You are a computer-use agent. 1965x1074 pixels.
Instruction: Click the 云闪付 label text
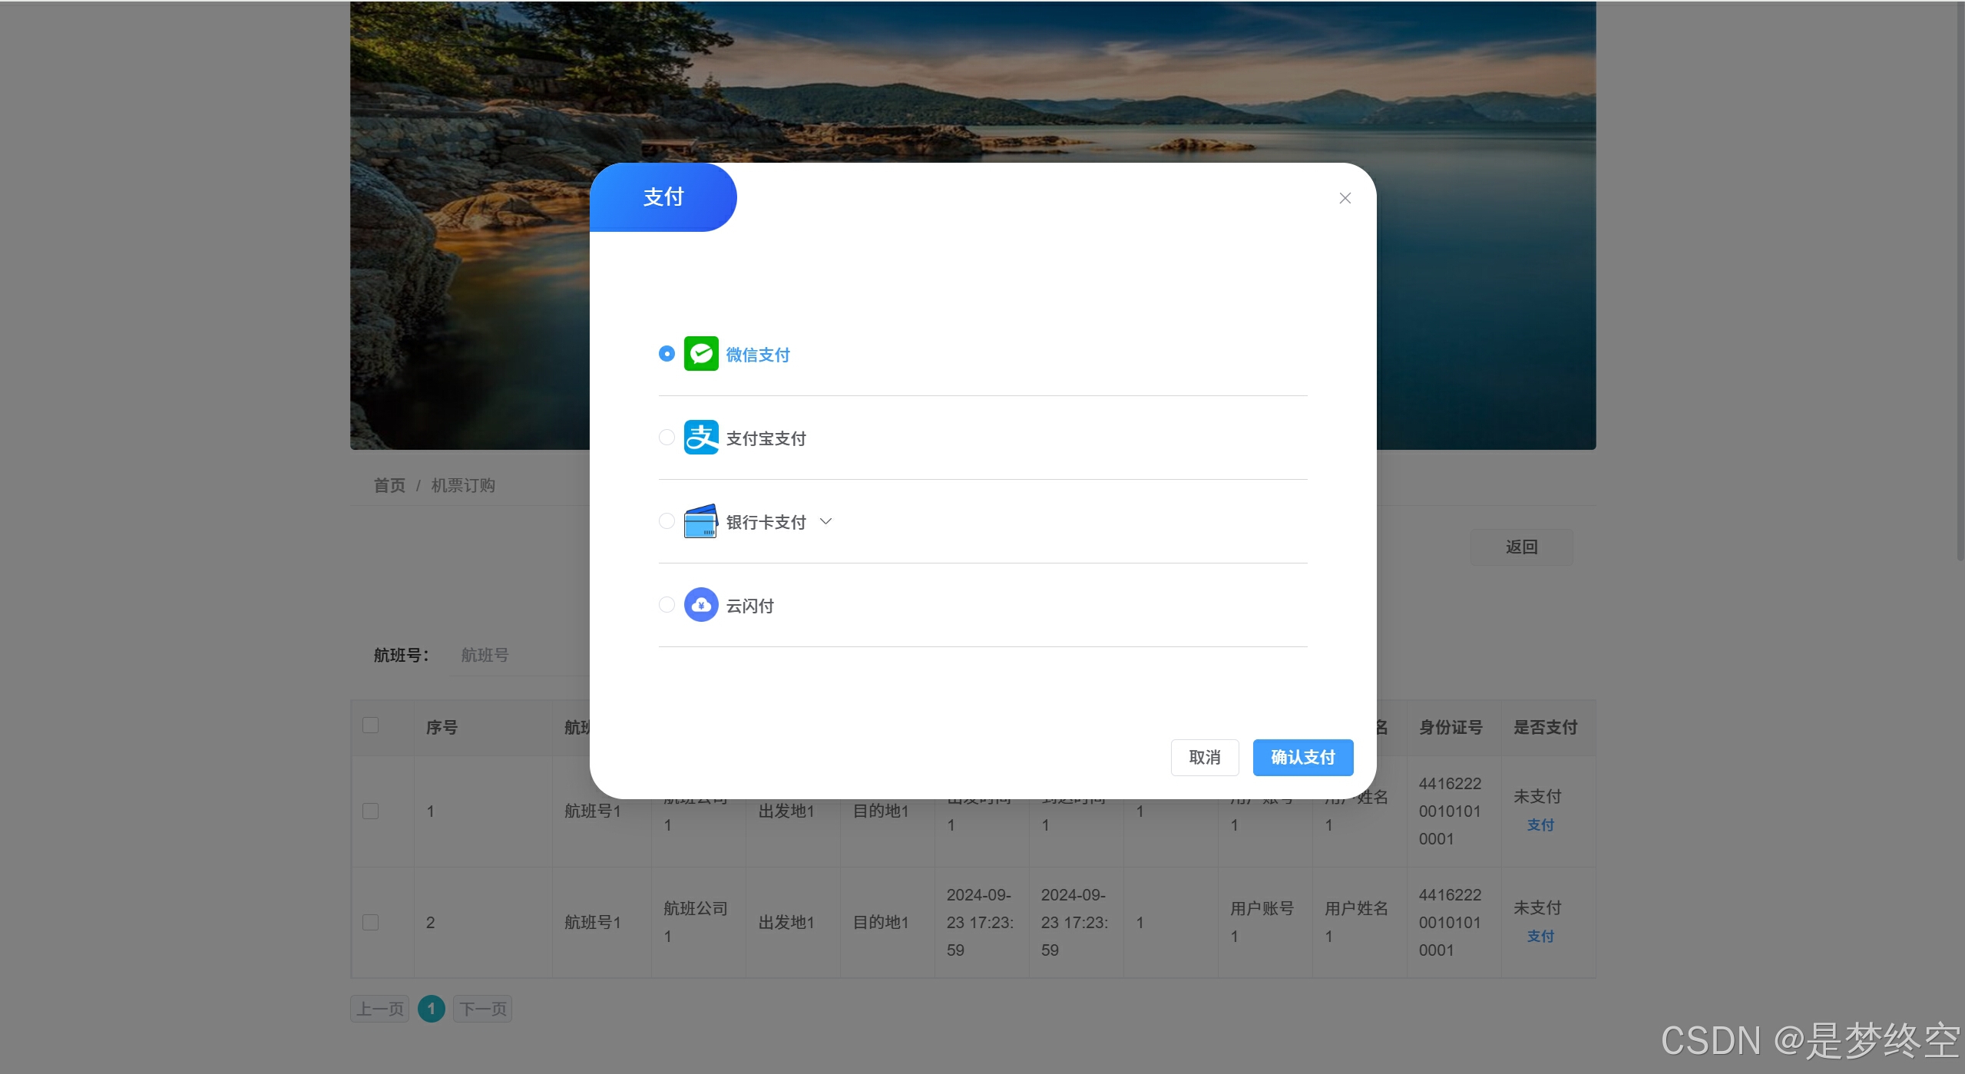pyautogui.click(x=750, y=606)
